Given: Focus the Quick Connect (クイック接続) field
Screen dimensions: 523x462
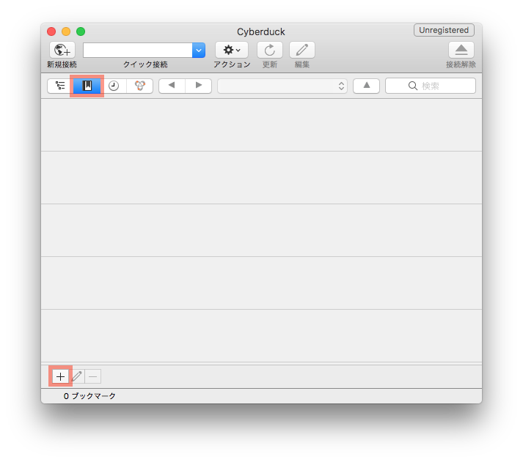Looking at the screenshot, I should [x=137, y=51].
